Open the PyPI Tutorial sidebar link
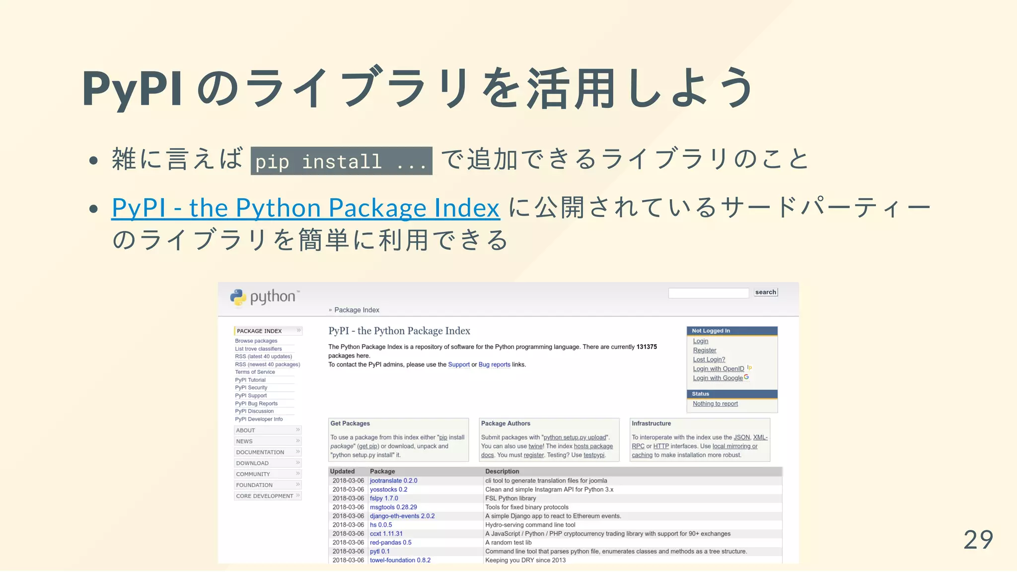Viewport: 1017px width, 572px height. tap(250, 380)
